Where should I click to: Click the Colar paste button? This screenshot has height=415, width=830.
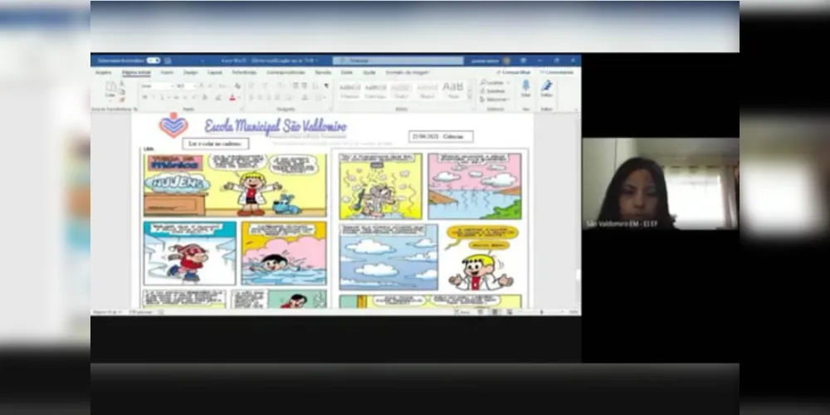coord(110,90)
